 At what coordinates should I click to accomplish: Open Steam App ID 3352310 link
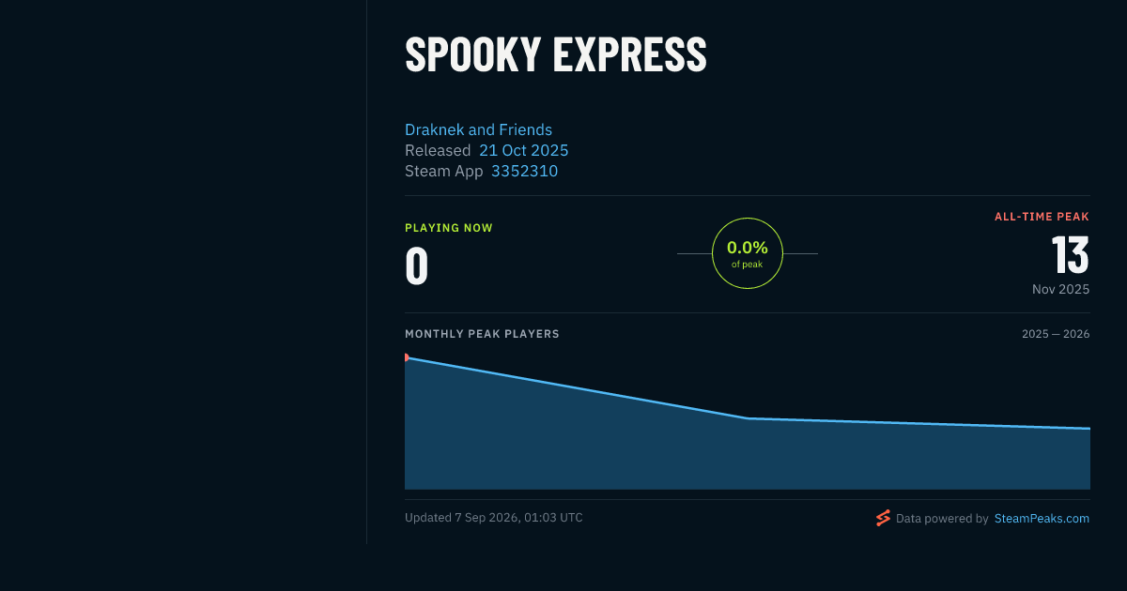click(x=524, y=171)
